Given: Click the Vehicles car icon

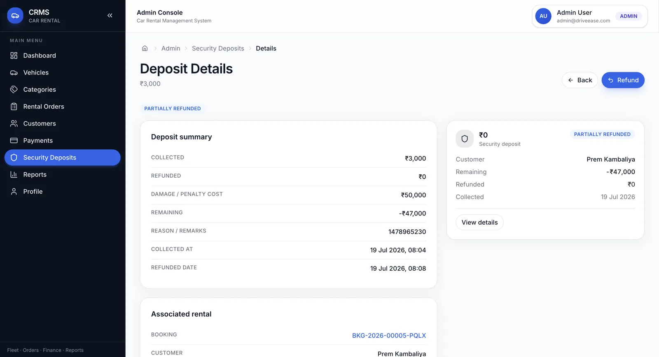Looking at the screenshot, I should pyautogui.click(x=14, y=72).
